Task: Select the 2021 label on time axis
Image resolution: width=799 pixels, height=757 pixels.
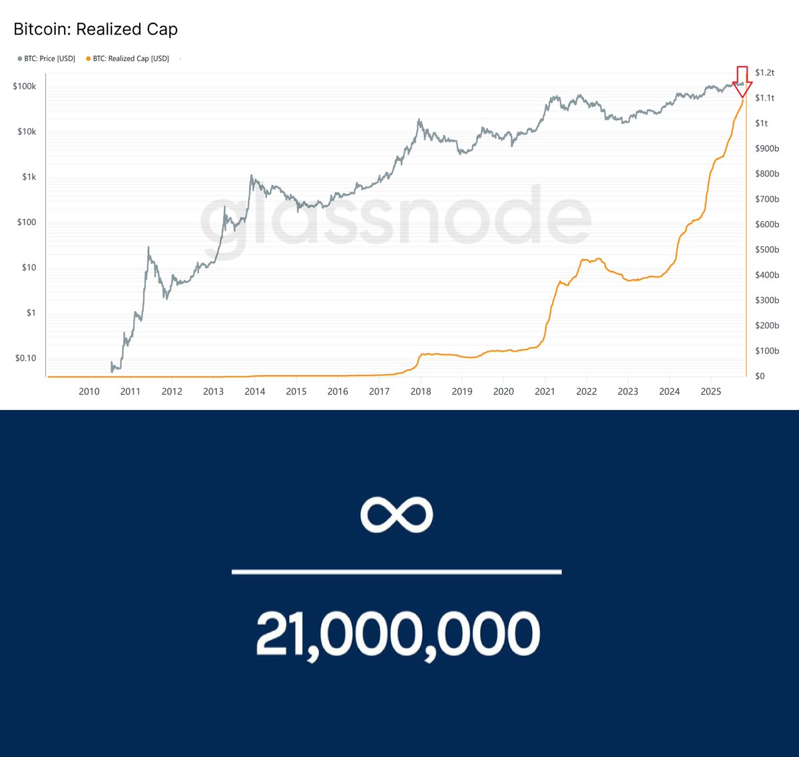Action: pos(545,391)
